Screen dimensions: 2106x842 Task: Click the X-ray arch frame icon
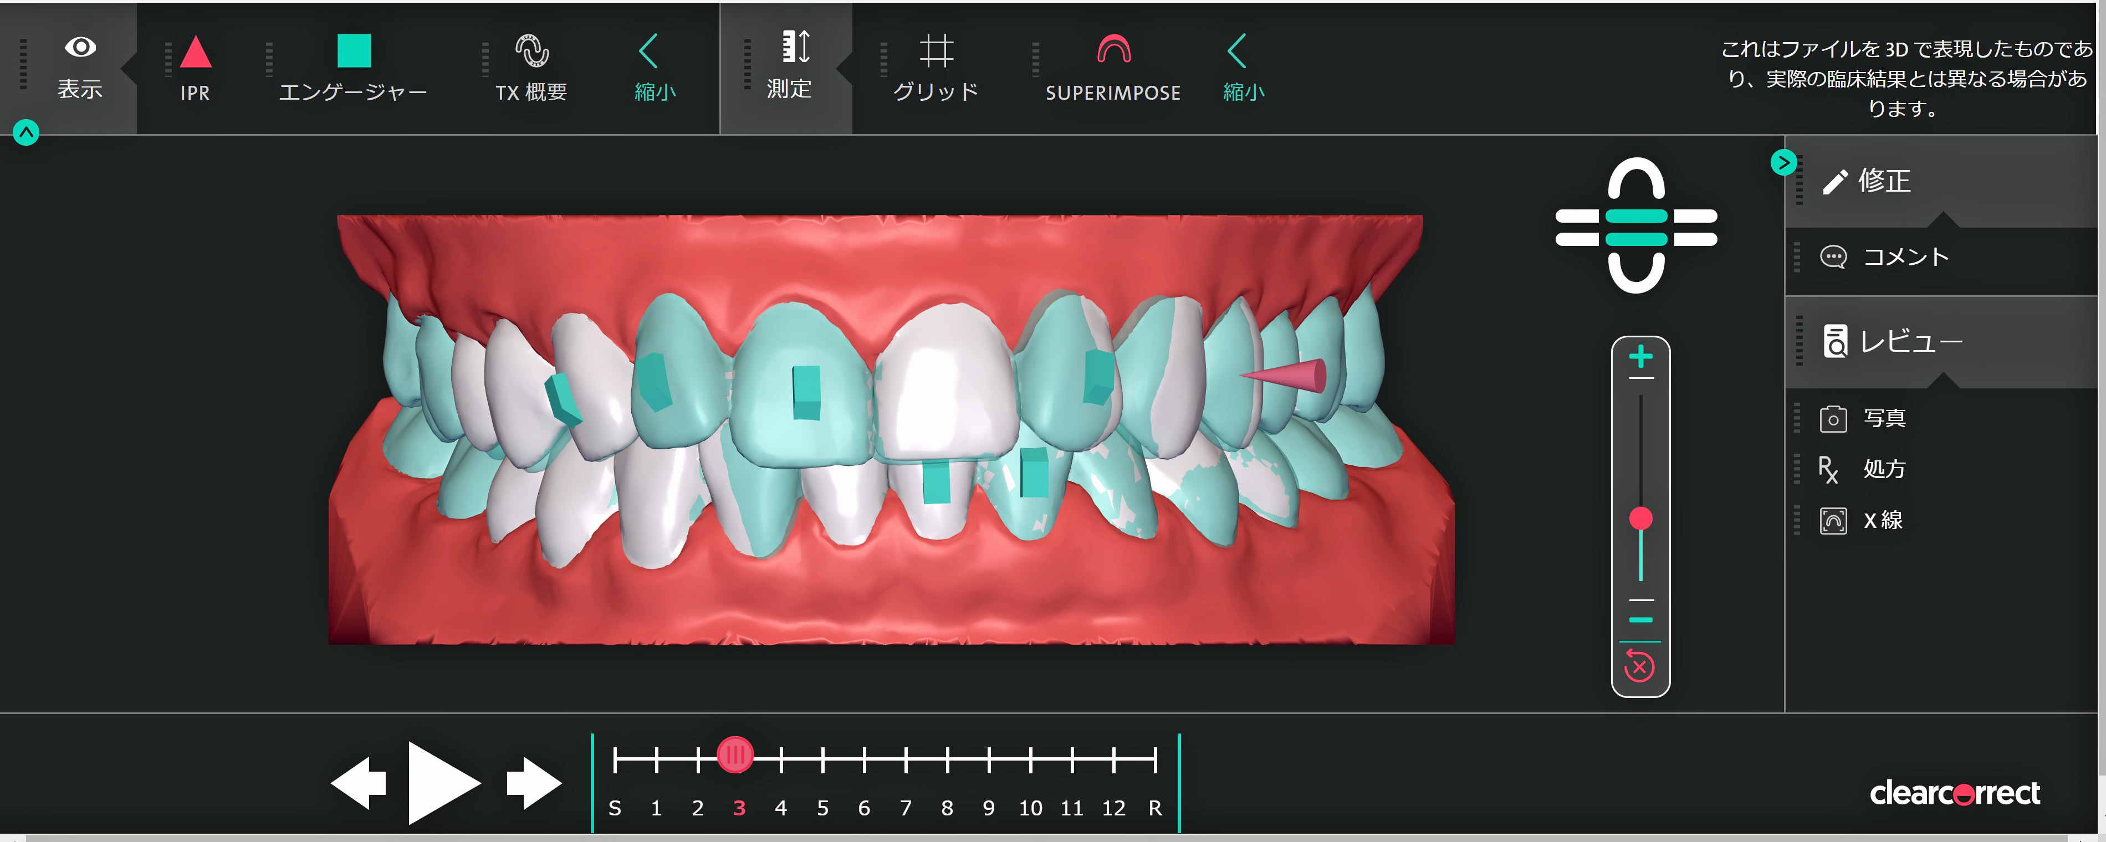[1833, 521]
